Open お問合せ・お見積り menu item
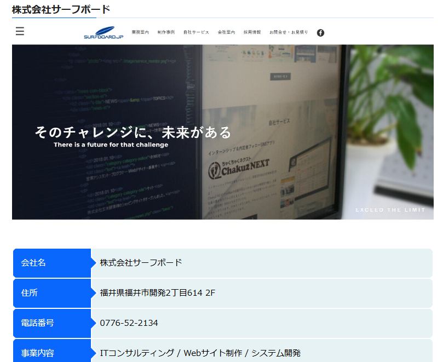443x362 pixels. tap(289, 32)
